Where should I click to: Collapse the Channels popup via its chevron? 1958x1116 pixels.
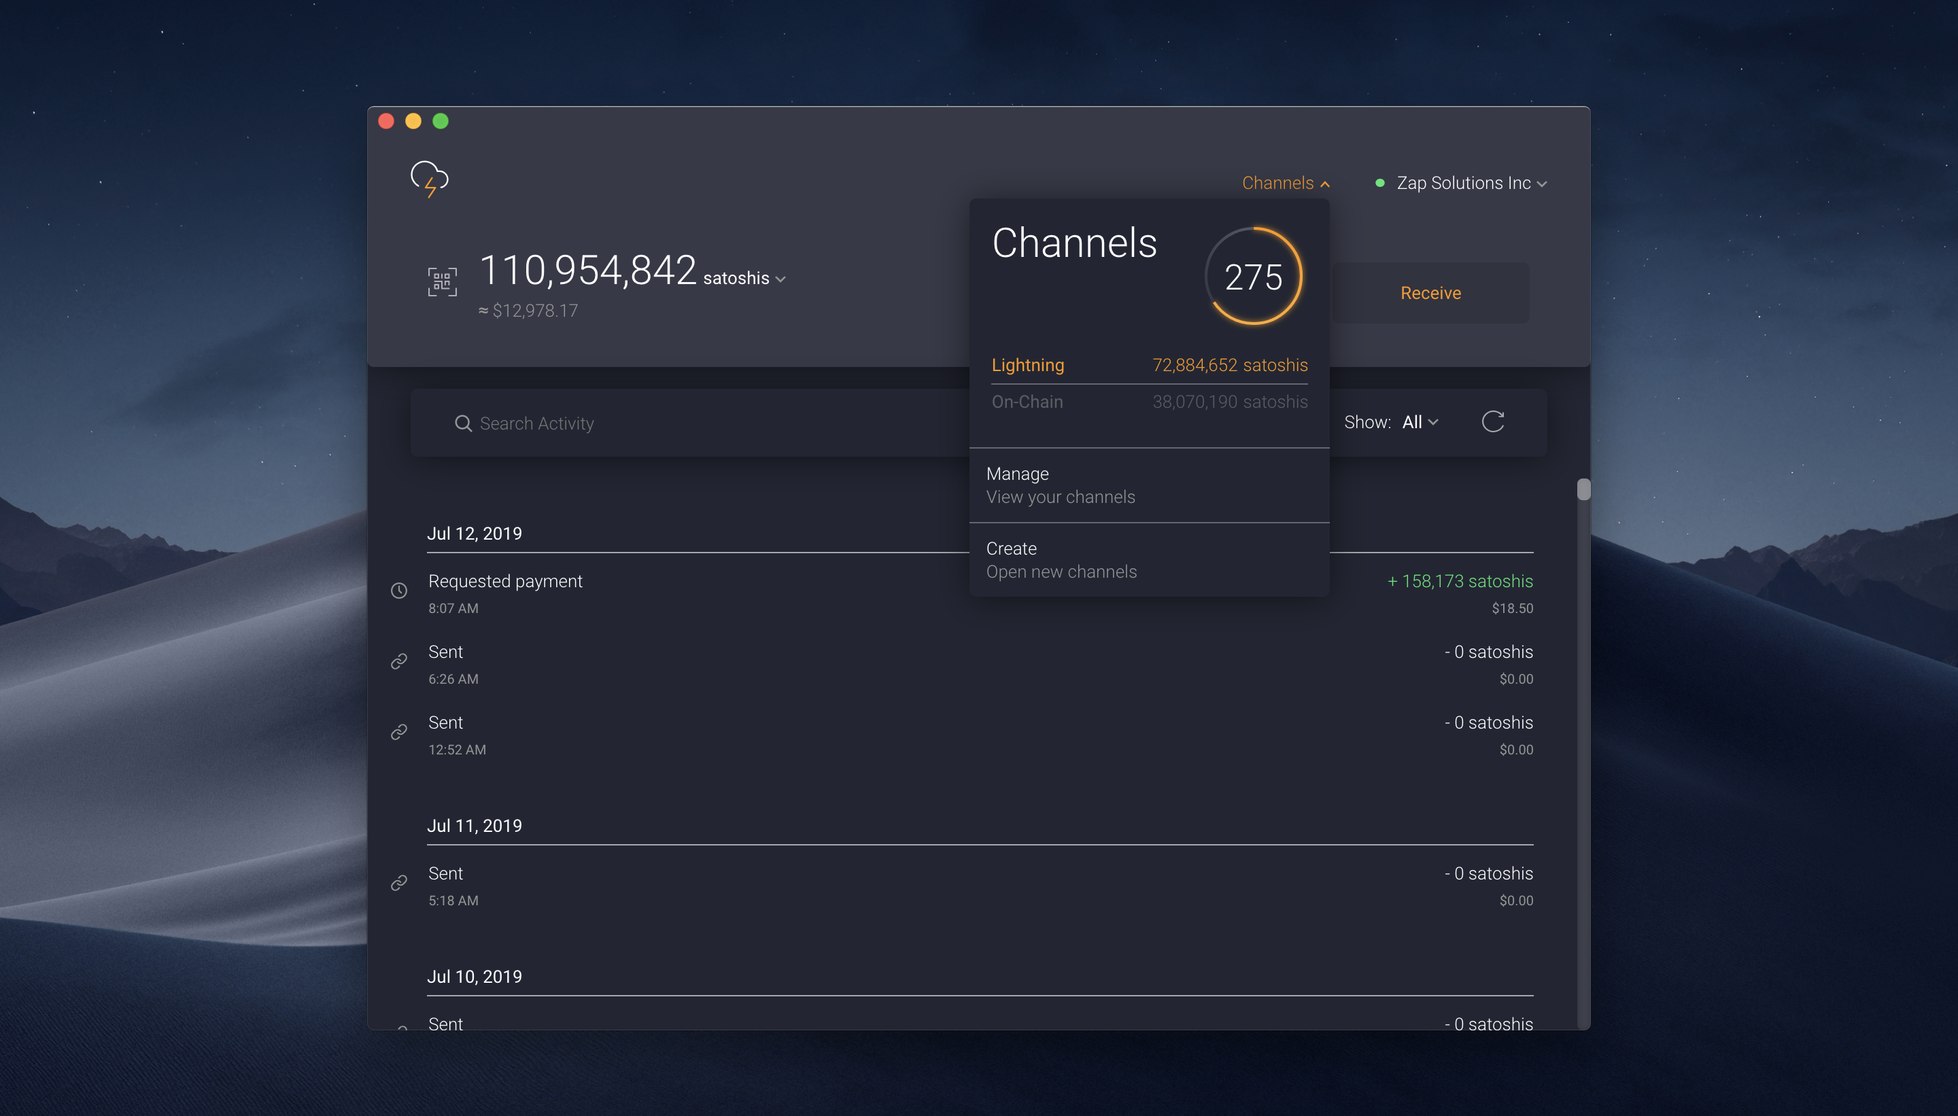[x=1326, y=184]
